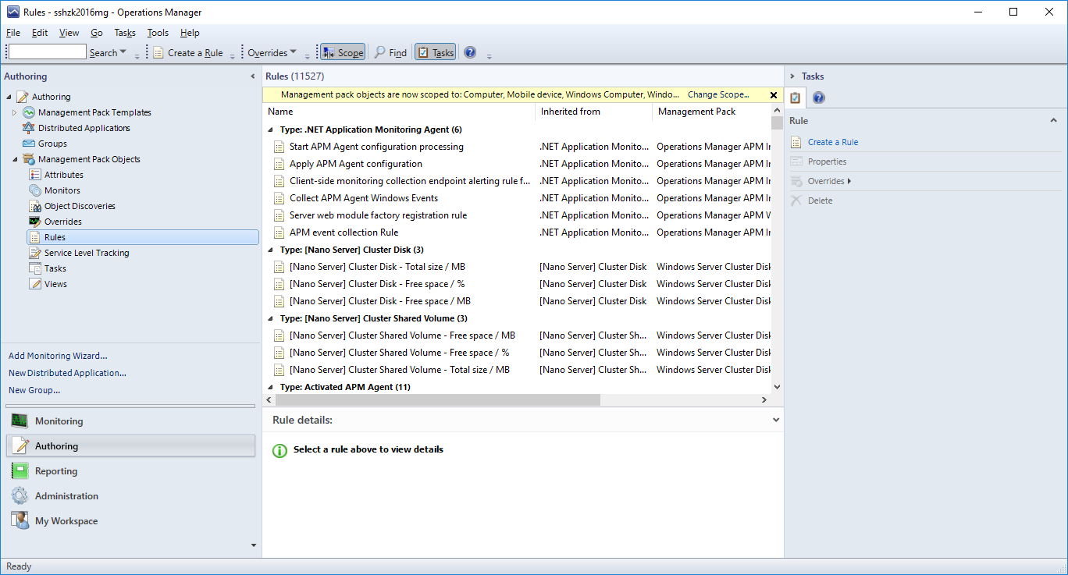The height and width of the screenshot is (575, 1068).
Task: Collapse [Nano Server] Cluster Disk group
Action: [x=271, y=250]
